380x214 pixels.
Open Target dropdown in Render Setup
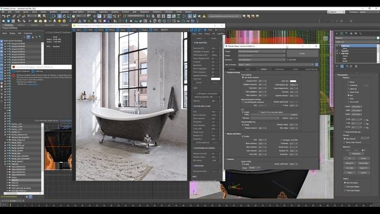262,52
